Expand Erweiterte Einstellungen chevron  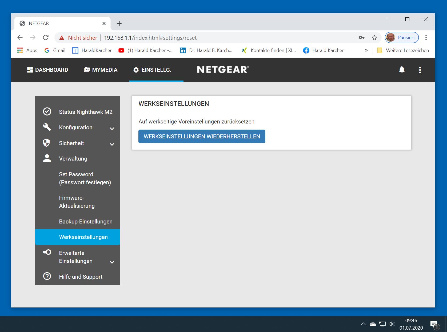(112, 262)
